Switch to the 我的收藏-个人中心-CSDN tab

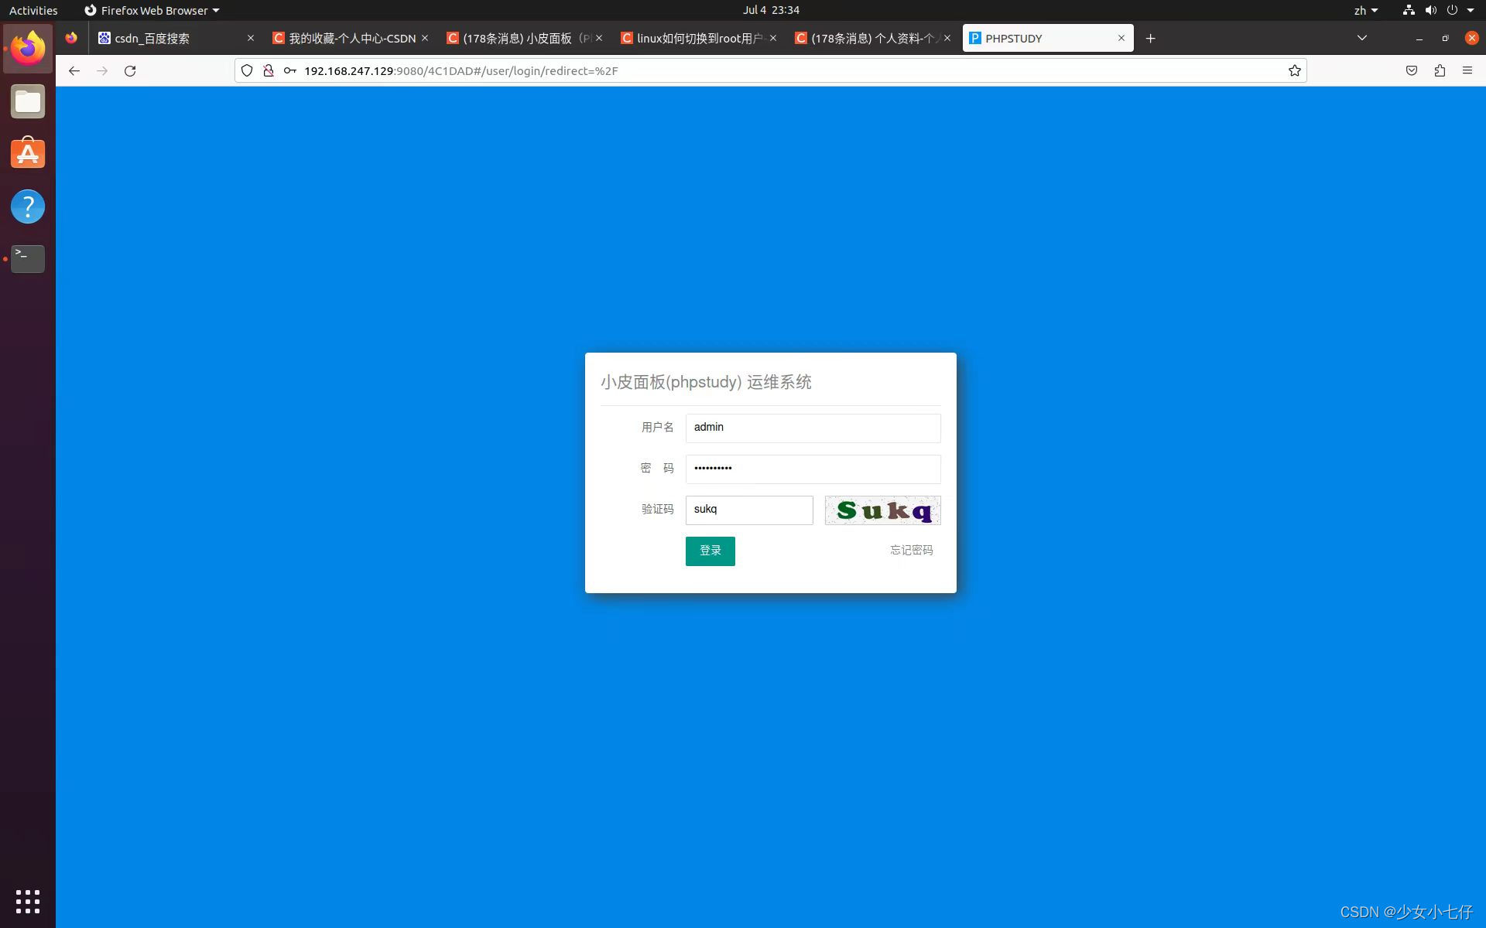351,39
